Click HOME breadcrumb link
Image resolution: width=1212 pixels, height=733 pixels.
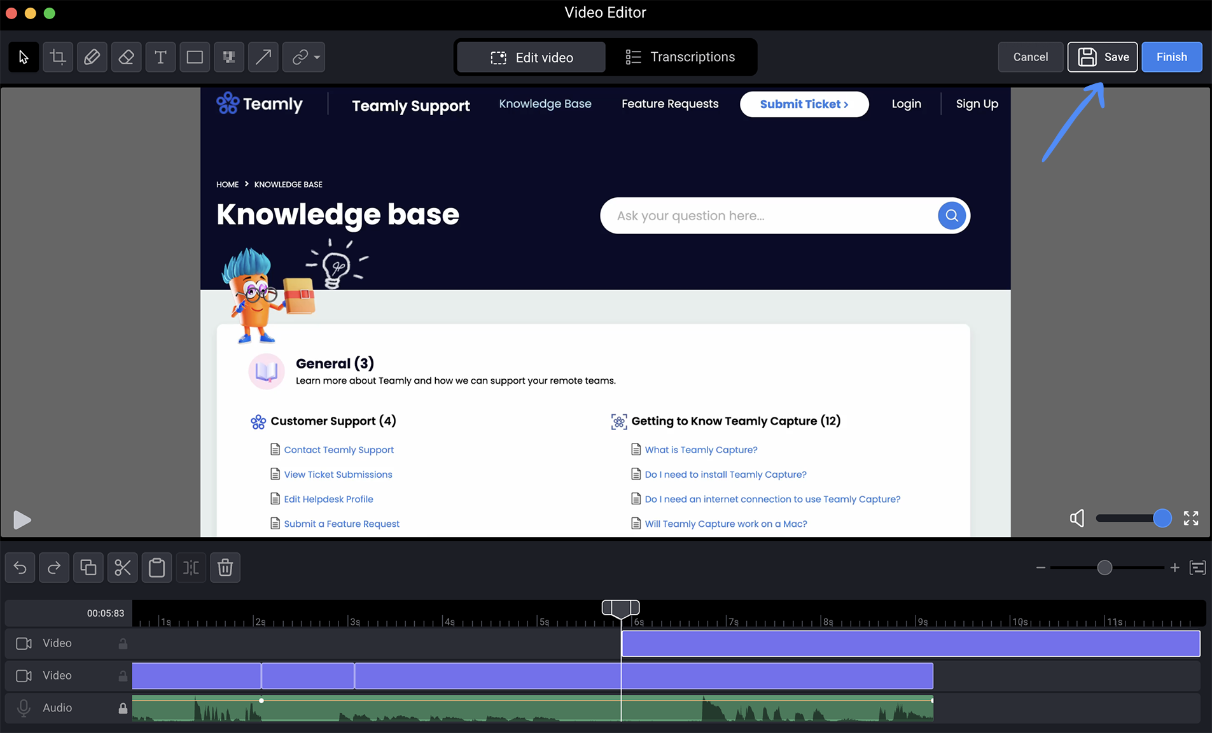pos(227,185)
